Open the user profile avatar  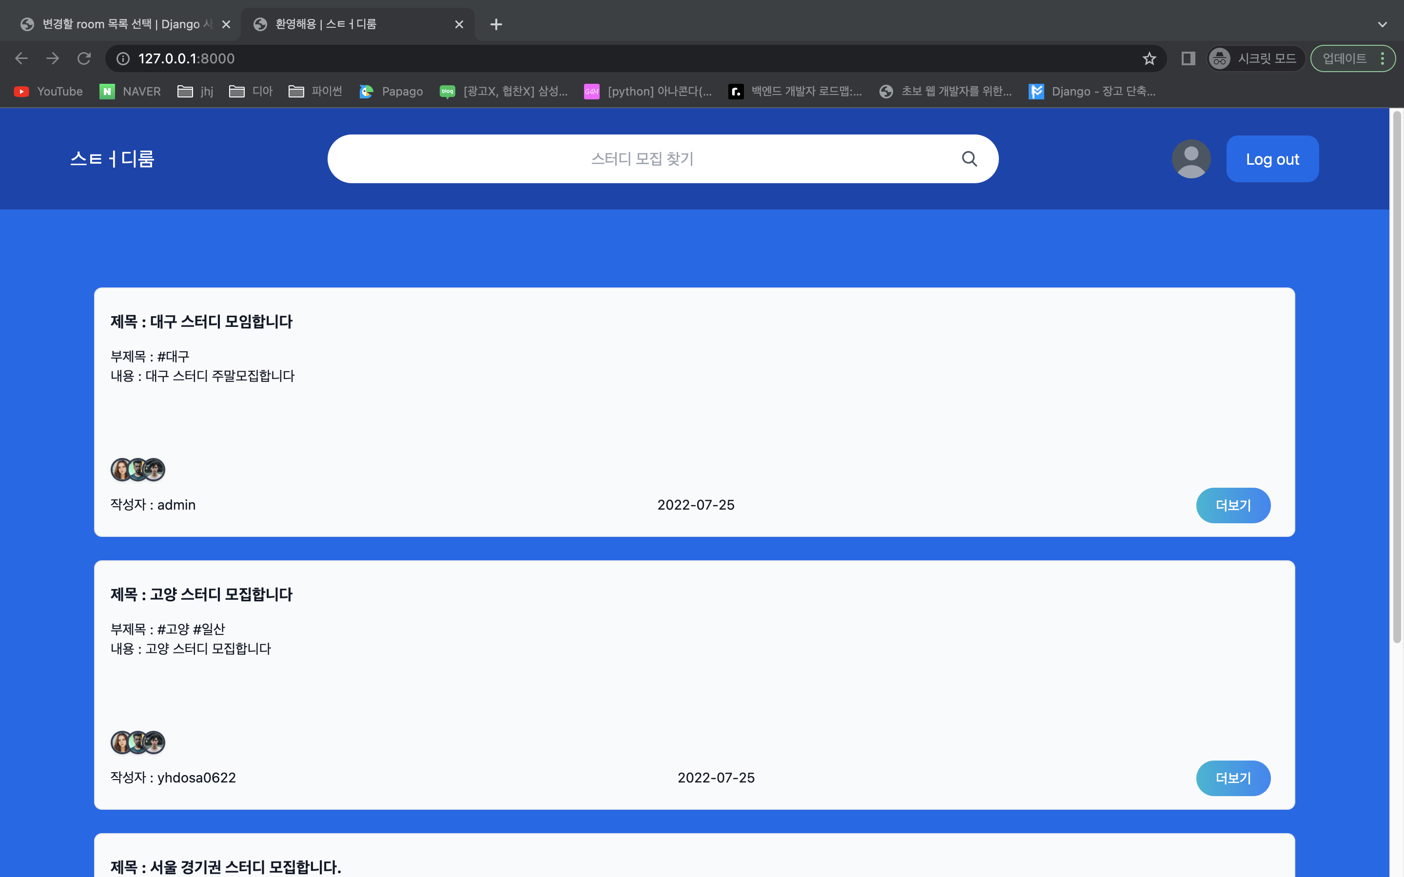[1191, 159]
